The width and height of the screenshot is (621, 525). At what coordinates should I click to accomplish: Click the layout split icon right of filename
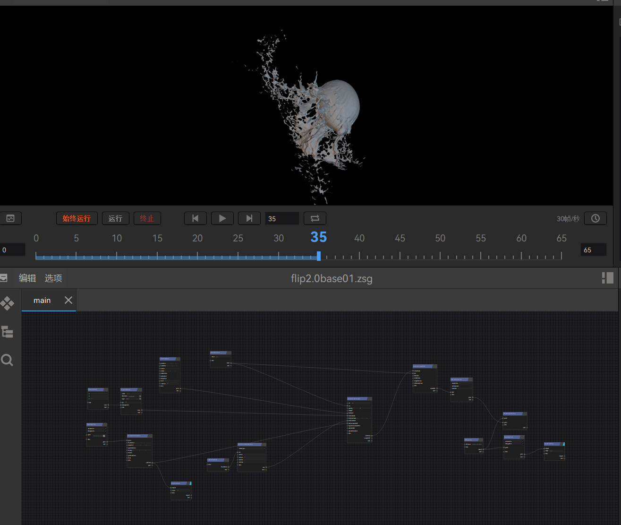click(607, 278)
